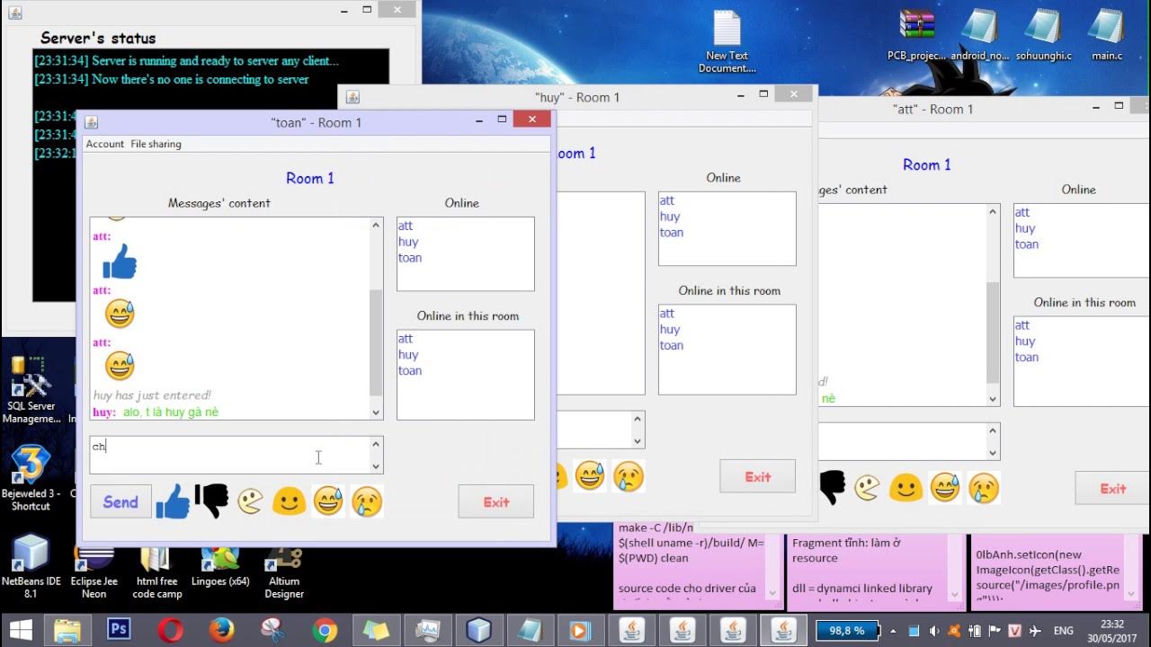1151x647 pixels.
Task: Click the Exit button in att window
Action: click(1113, 488)
